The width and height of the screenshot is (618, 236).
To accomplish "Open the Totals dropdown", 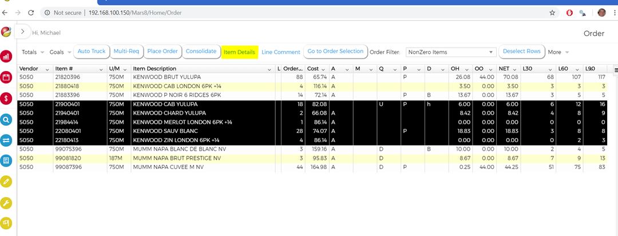I will pos(33,52).
